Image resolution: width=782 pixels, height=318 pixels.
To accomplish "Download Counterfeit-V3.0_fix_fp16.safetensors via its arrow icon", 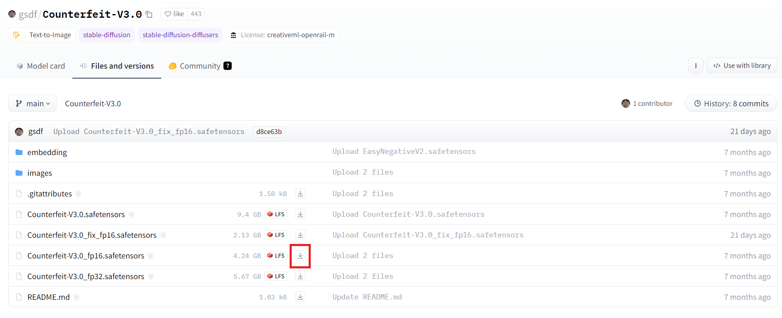I will pyautogui.click(x=300, y=235).
